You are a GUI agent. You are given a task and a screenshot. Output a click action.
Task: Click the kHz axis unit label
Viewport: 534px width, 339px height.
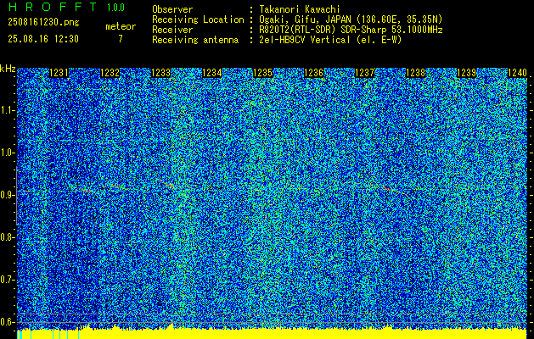[x=8, y=69]
